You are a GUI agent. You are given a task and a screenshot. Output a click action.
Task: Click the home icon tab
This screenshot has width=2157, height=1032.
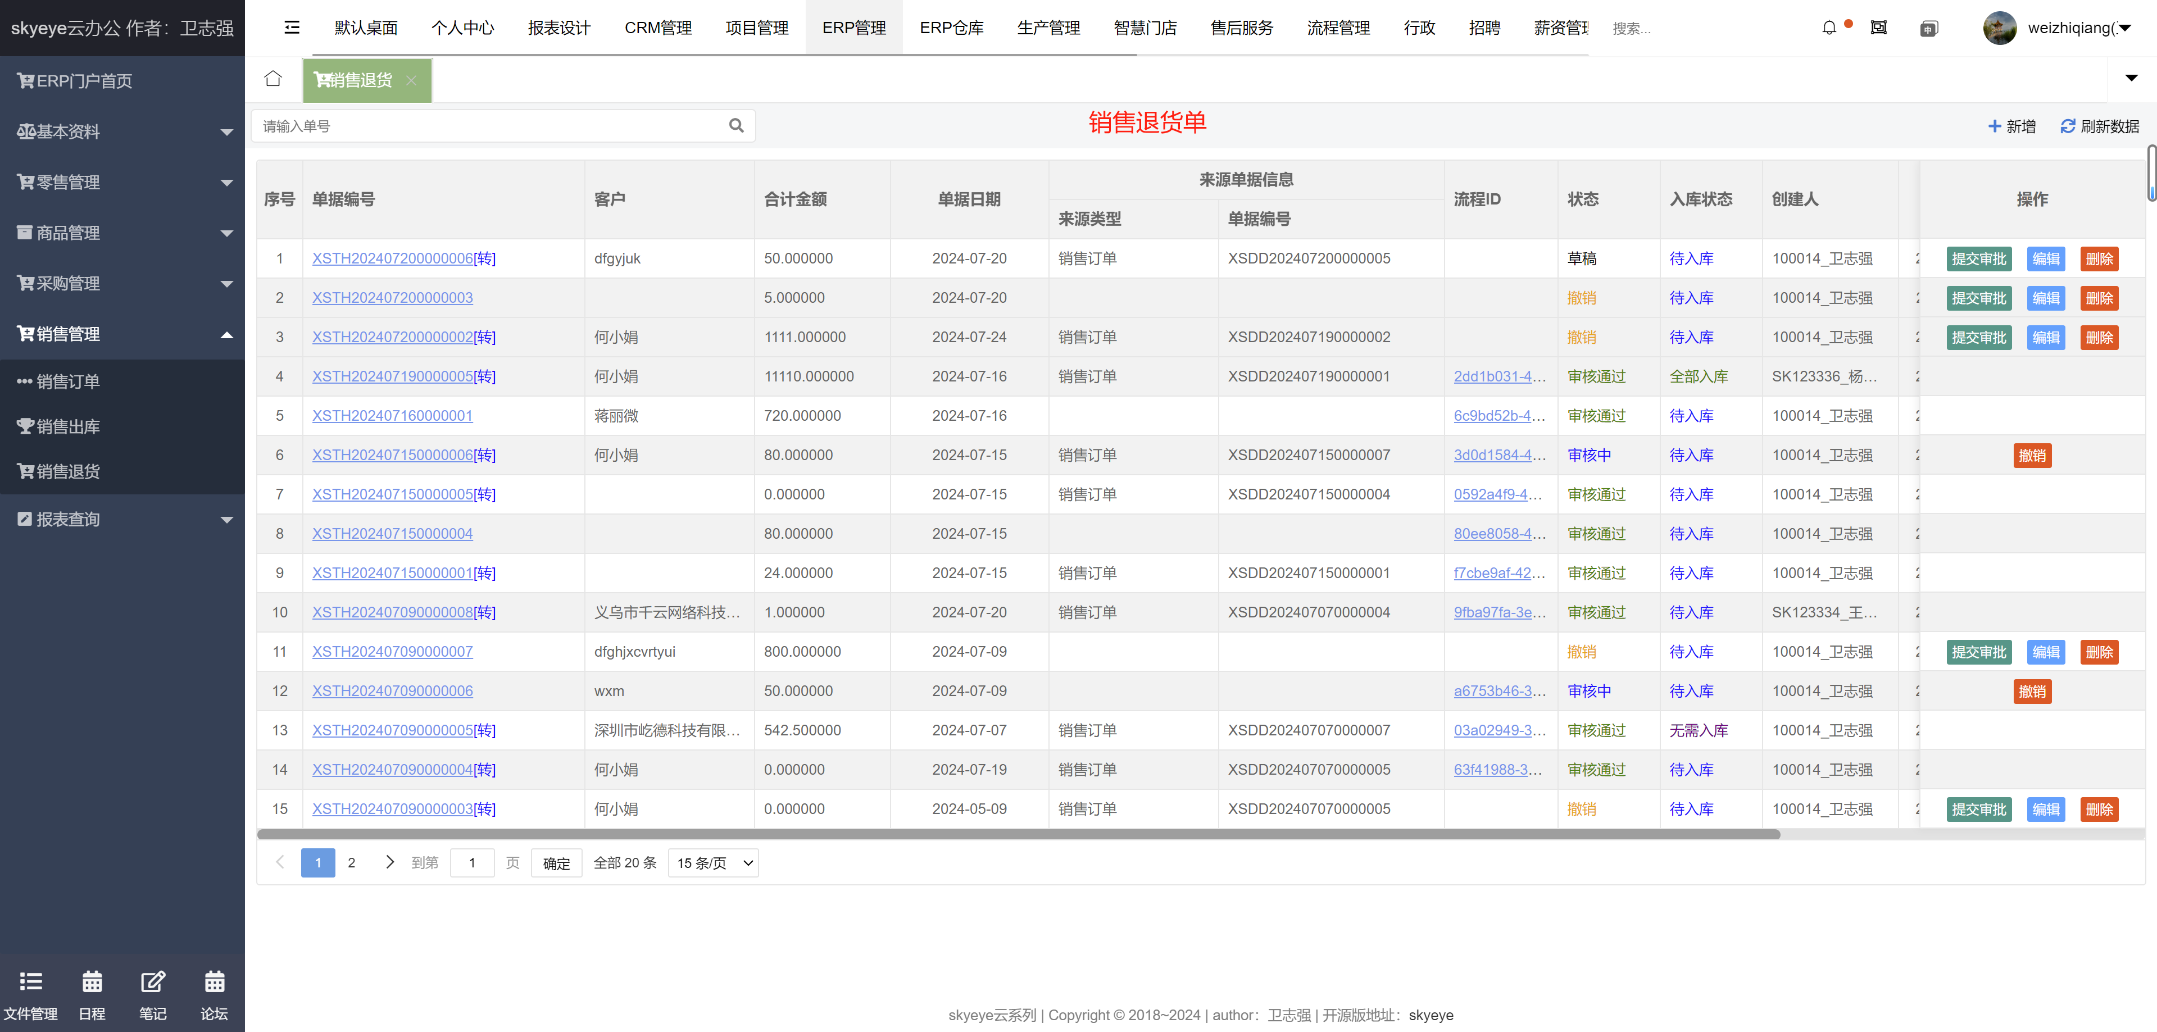[273, 80]
